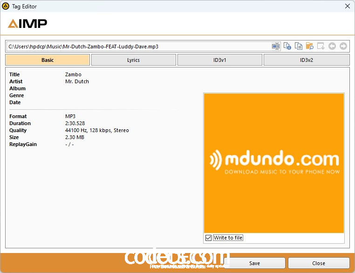Screen dimensions: 355x273
Task: Click the Quality field label
Action: coord(18,130)
